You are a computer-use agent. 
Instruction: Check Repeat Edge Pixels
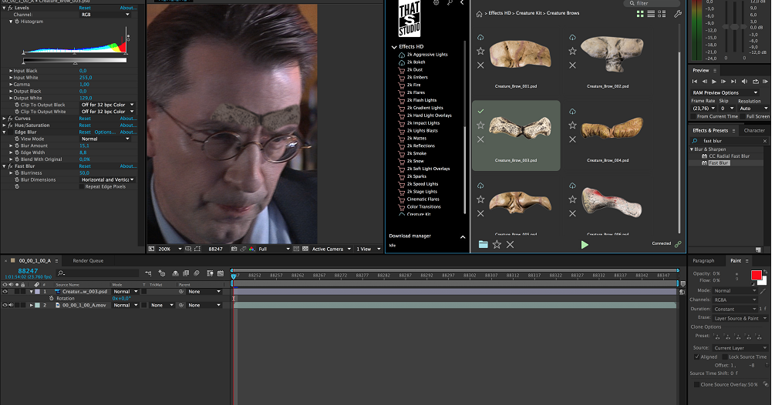(82, 187)
